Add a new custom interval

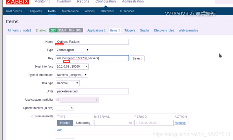click(x=60, y=130)
